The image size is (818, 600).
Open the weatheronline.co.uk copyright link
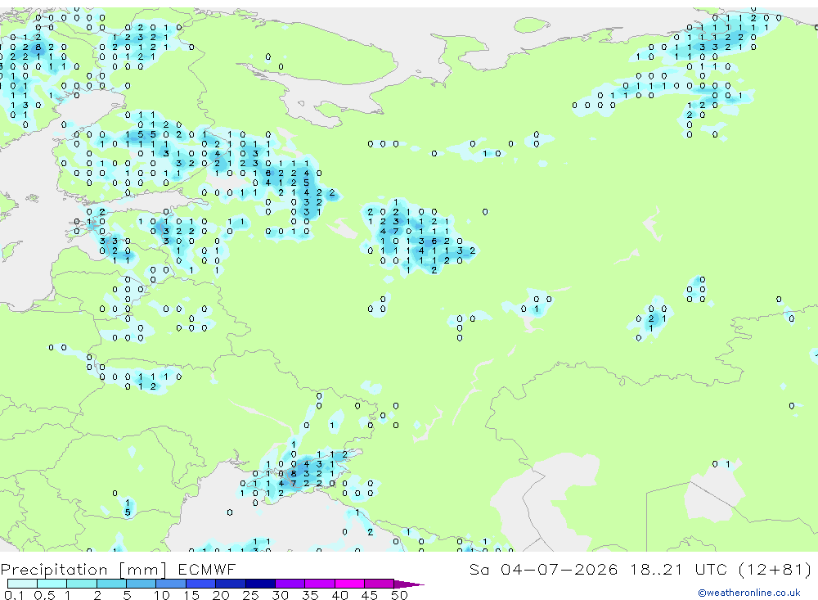[749, 593]
